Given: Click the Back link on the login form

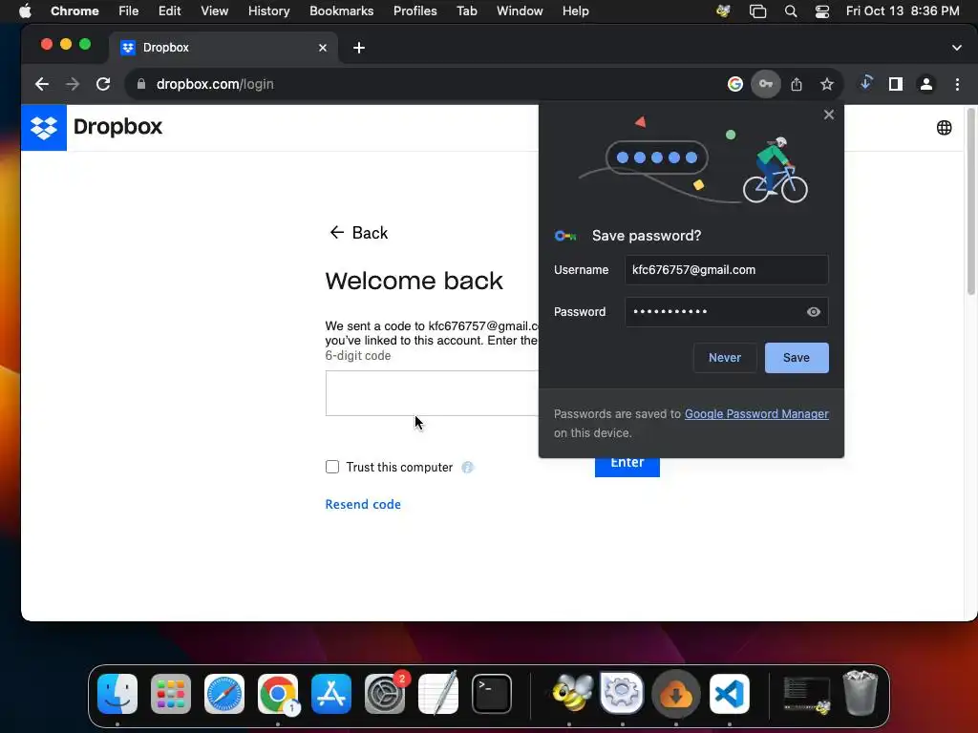Looking at the screenshot, I should [359, 233].
